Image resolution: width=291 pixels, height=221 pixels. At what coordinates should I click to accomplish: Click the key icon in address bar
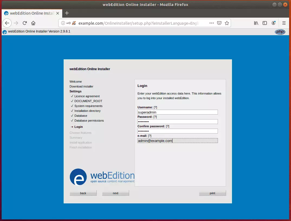pos(68,23)
